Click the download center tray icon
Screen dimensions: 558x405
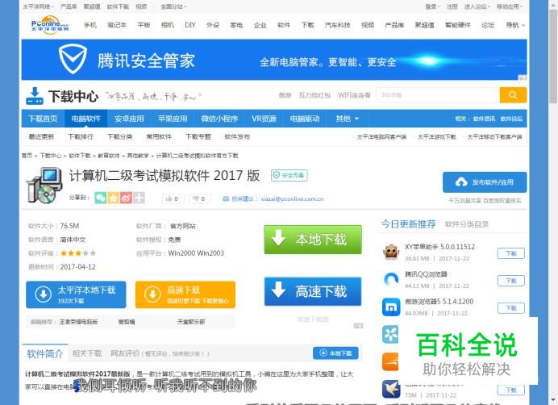[35, 96]
